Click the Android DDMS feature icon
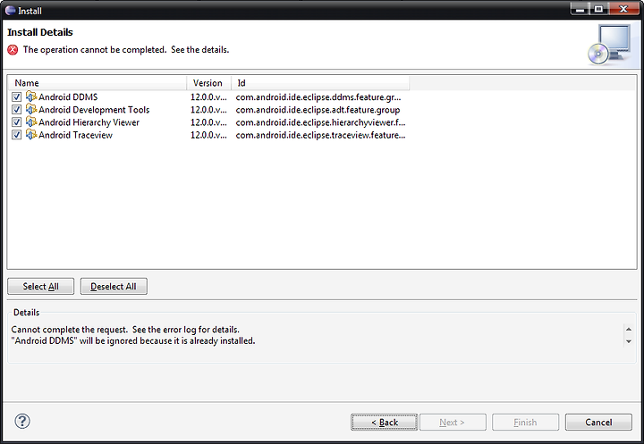Viewport: 644px width, 444px height. point(31,96)
